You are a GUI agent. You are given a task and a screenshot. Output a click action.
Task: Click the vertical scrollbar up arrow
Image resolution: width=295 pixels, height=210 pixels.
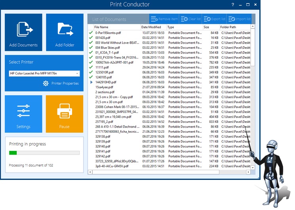click(x=253, y=27)
